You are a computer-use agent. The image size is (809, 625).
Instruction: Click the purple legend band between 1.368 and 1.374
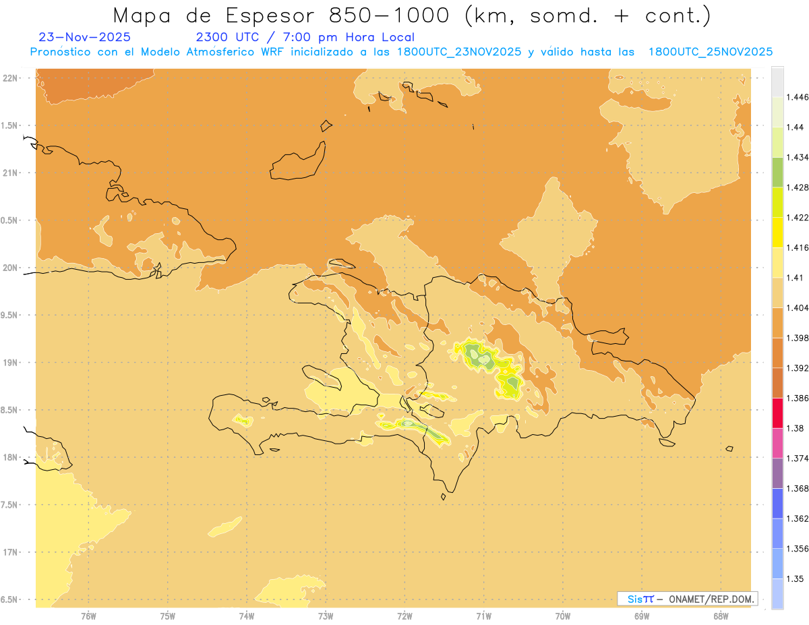(777, 473)
